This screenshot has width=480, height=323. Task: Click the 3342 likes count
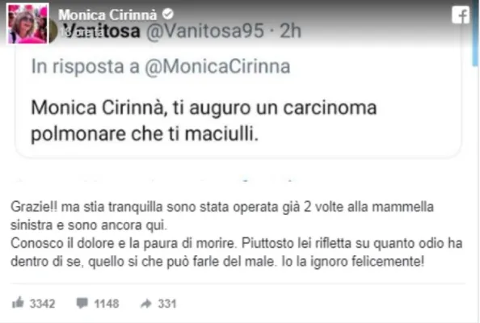point(42,304)
